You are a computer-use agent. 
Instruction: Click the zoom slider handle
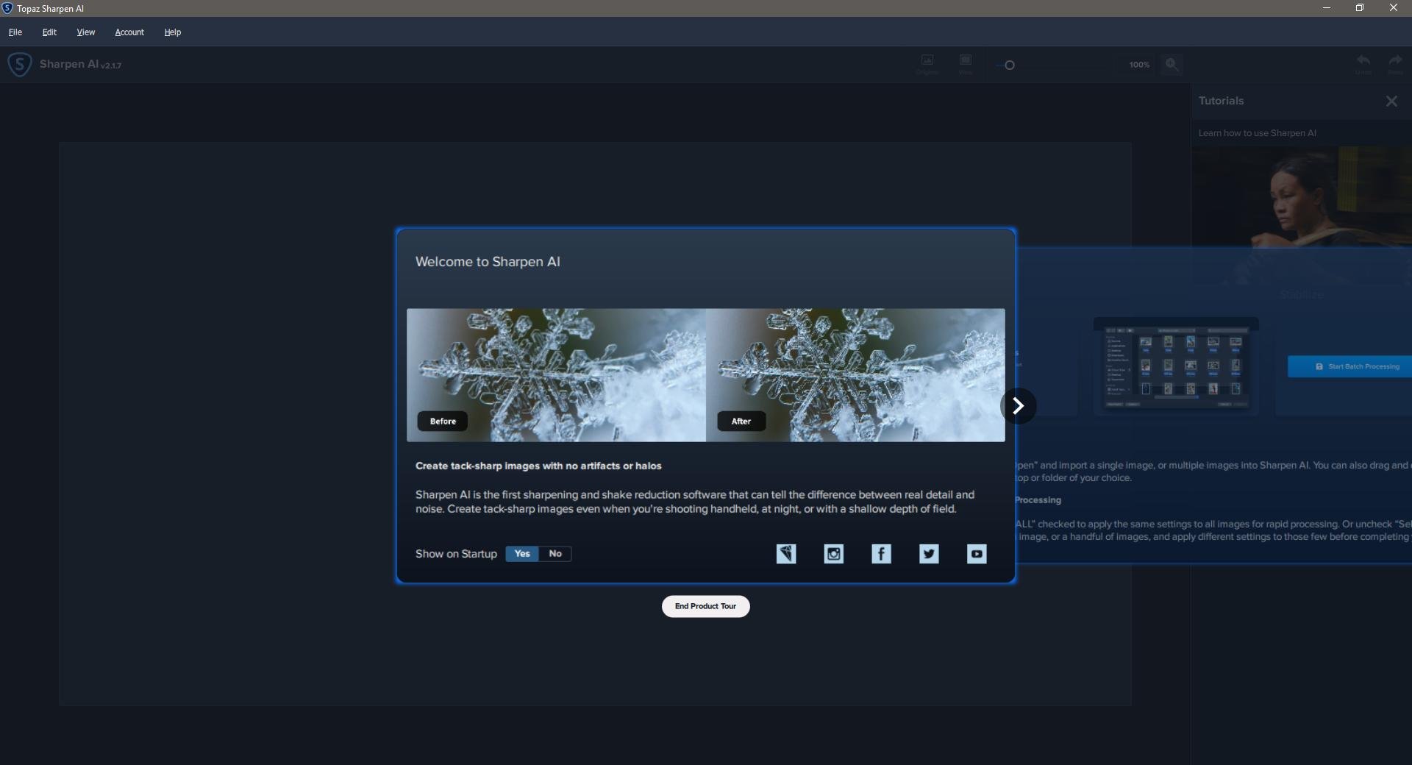coord(1010,65)
